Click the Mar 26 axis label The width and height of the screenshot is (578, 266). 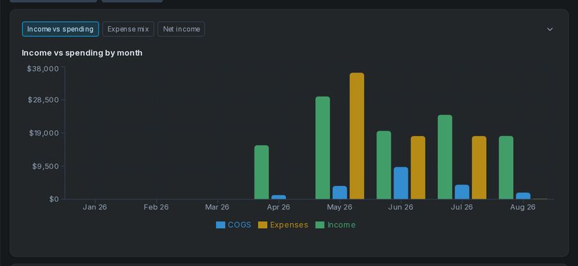point(217,207)
